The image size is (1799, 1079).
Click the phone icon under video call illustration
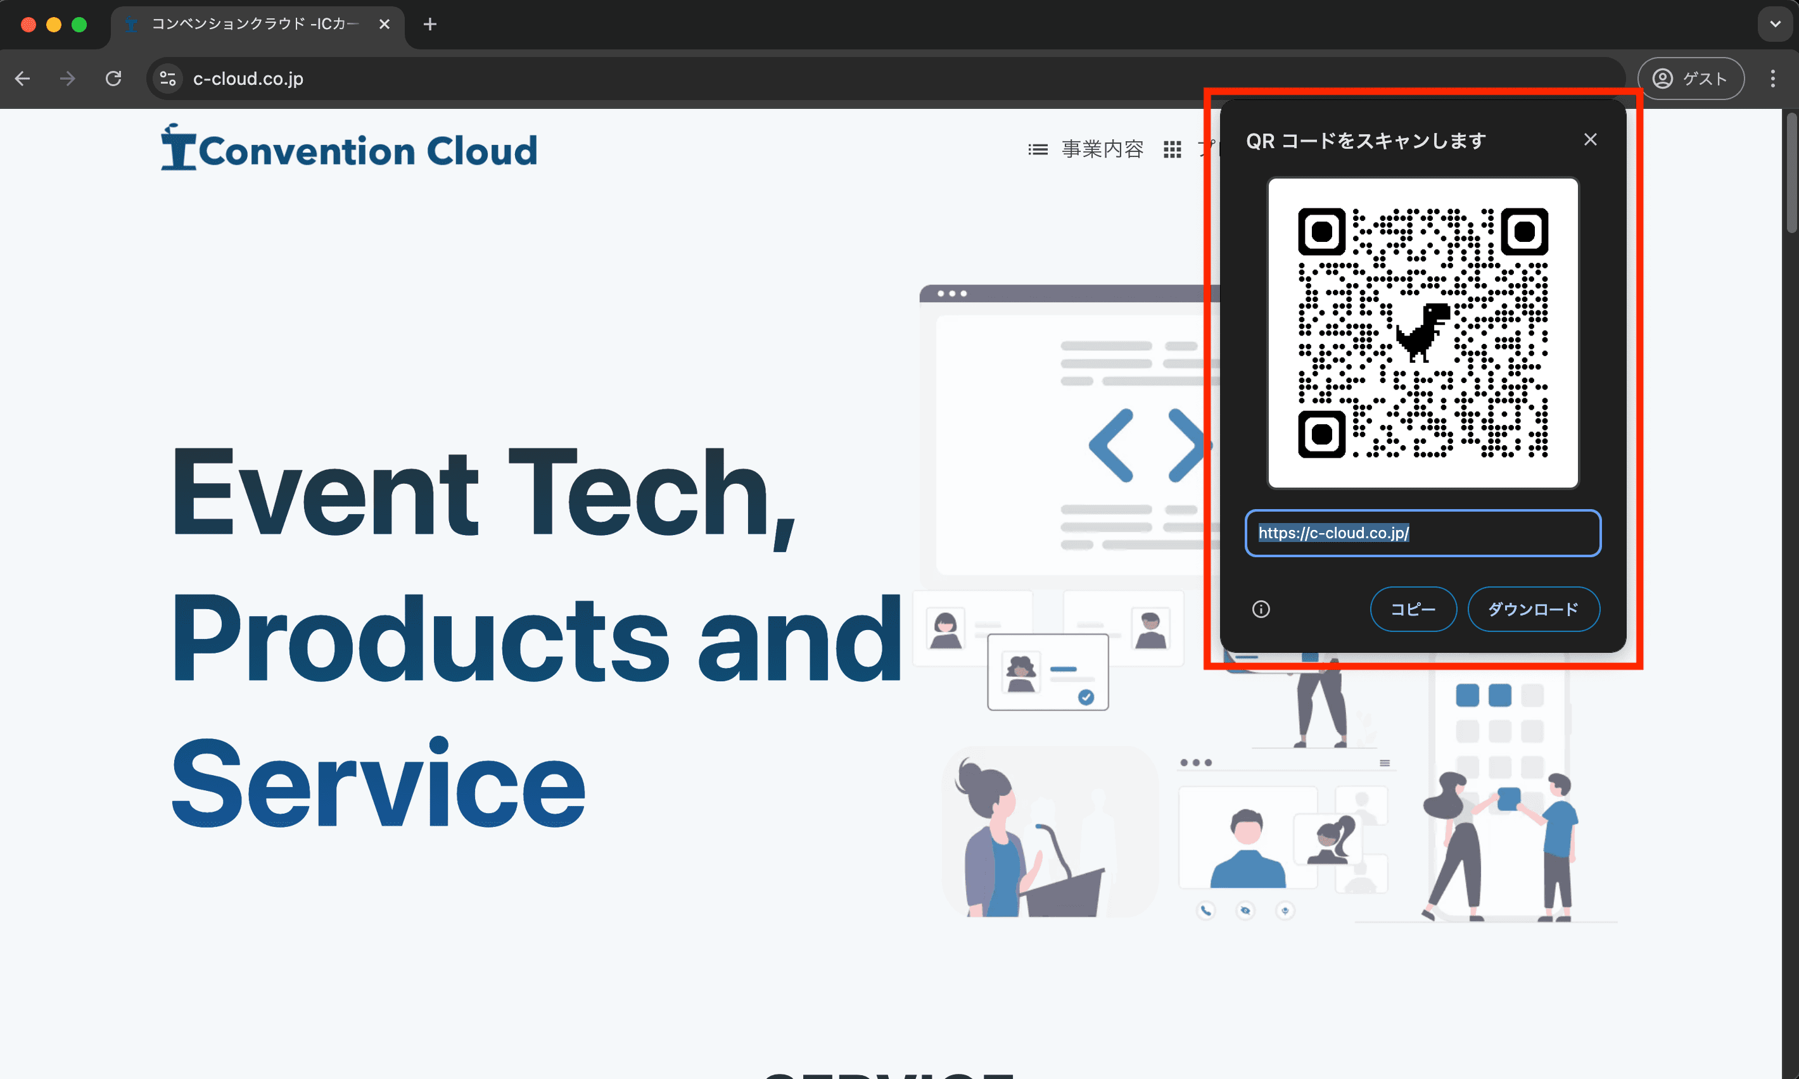pos(1205,911)
